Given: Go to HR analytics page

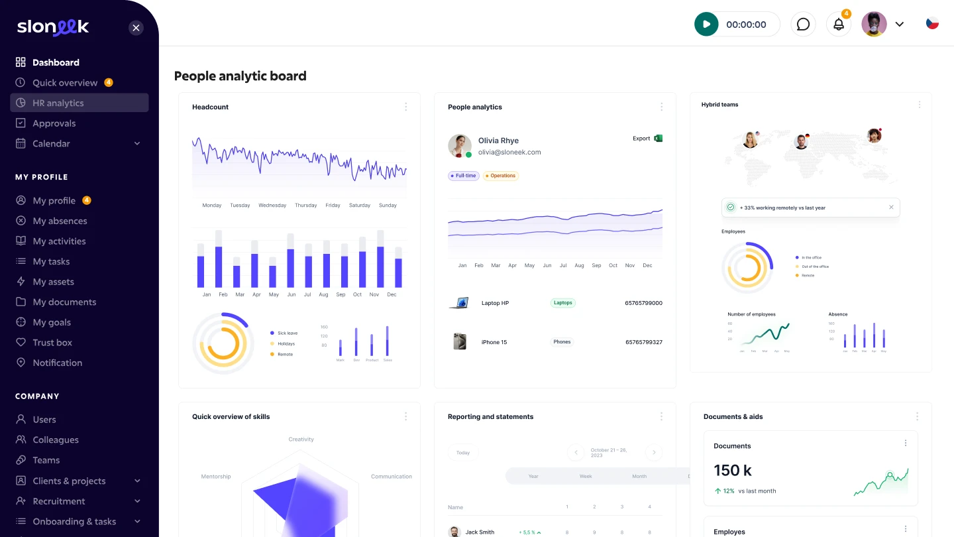Looking at the screenshot, I should pos(58,103).
